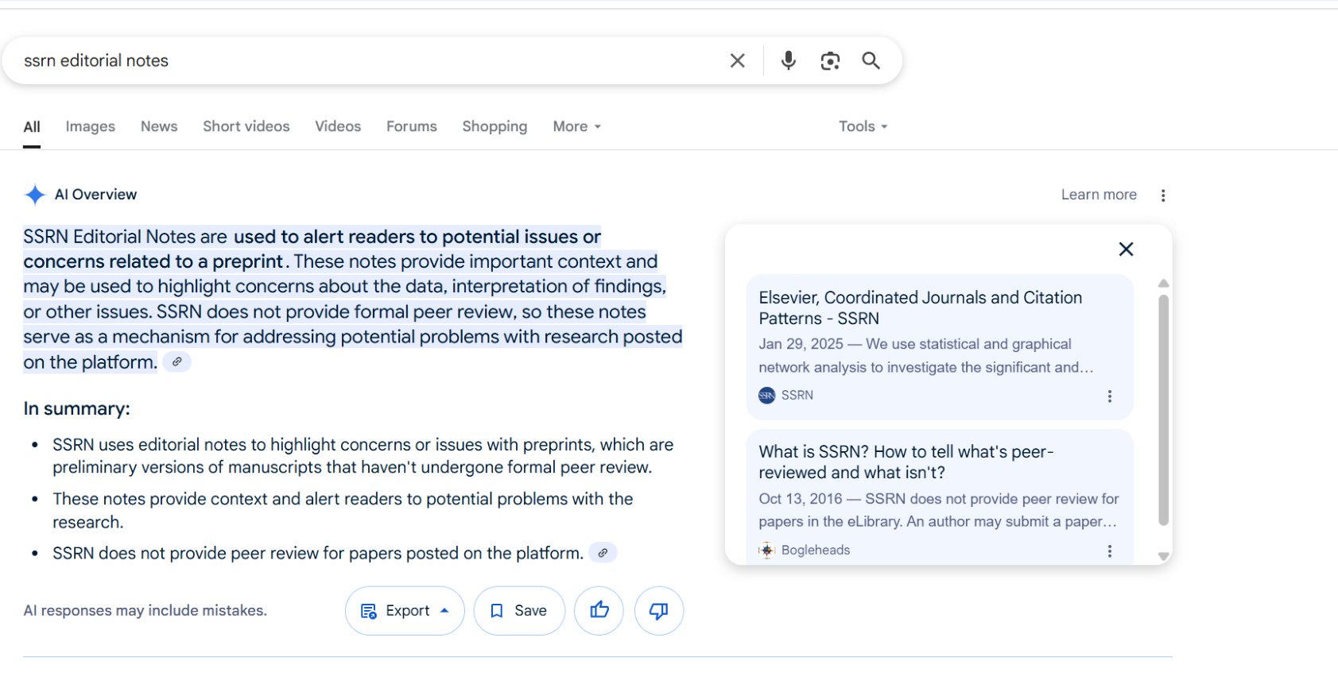Open the Tools dropdown
Image resolution: width=1338 pixels, height=684 pixels.
pyautogui.click(x=863, y=126)
